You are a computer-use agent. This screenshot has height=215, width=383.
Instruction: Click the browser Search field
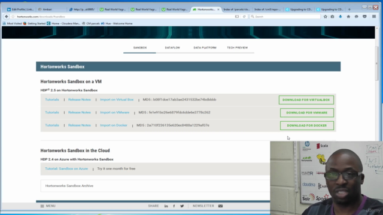pyautogui.click(x=285, y=17)
